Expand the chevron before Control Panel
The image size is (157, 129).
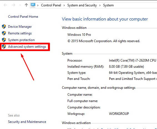tap(38, 5)
